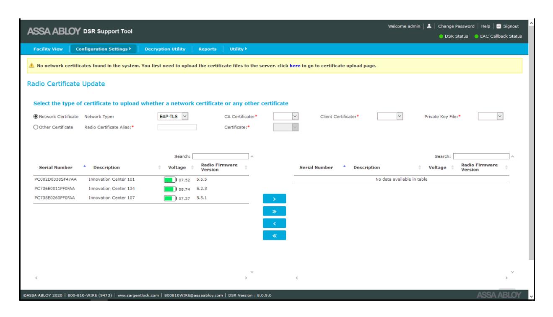
Task: Follow the 'here' link to certificate upload
Action: [295, 65]
